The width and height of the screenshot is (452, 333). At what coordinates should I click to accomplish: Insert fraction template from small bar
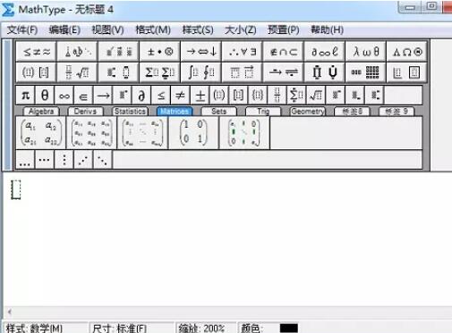pyautogui.click(x=277, y=96)
